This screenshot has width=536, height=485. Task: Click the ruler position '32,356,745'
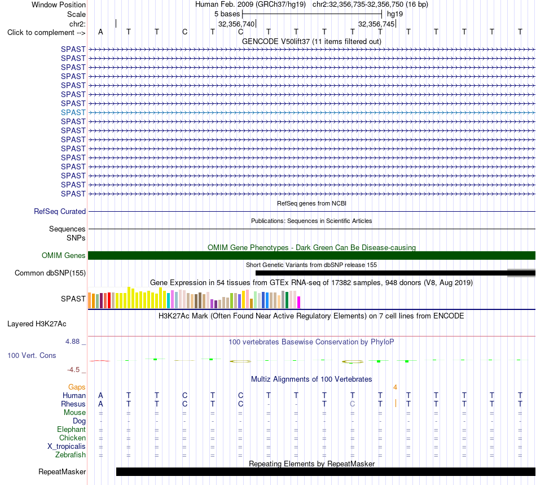376,24
